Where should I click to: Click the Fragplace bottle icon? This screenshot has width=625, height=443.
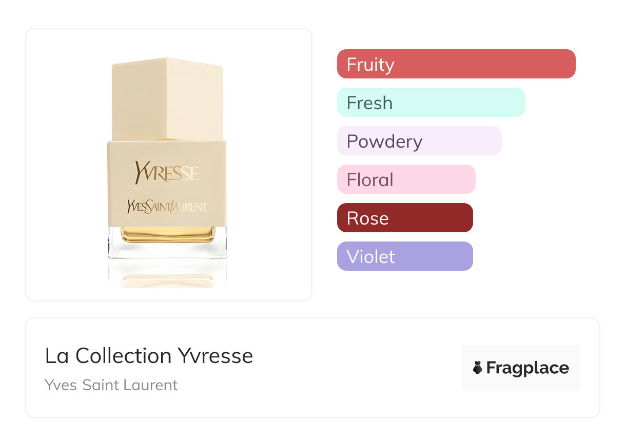tap(478, 368)
